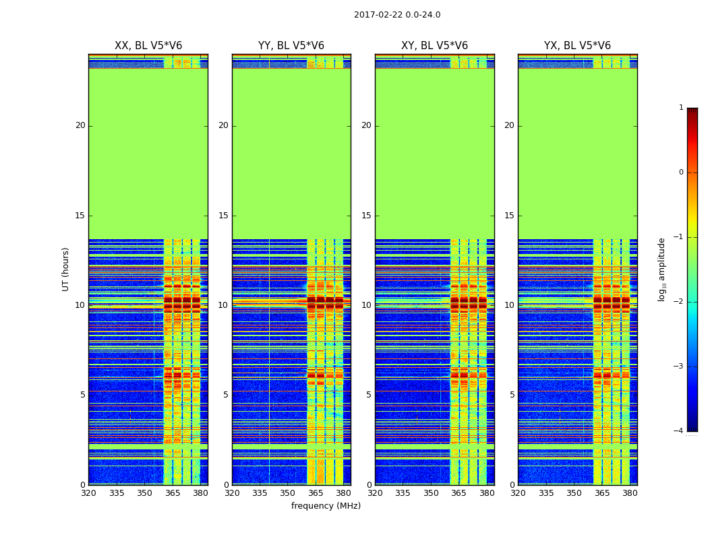The image size is (708, 539).
Task: Click the "YX, BL V5*V6" panel title
Action: click(577, 46)
